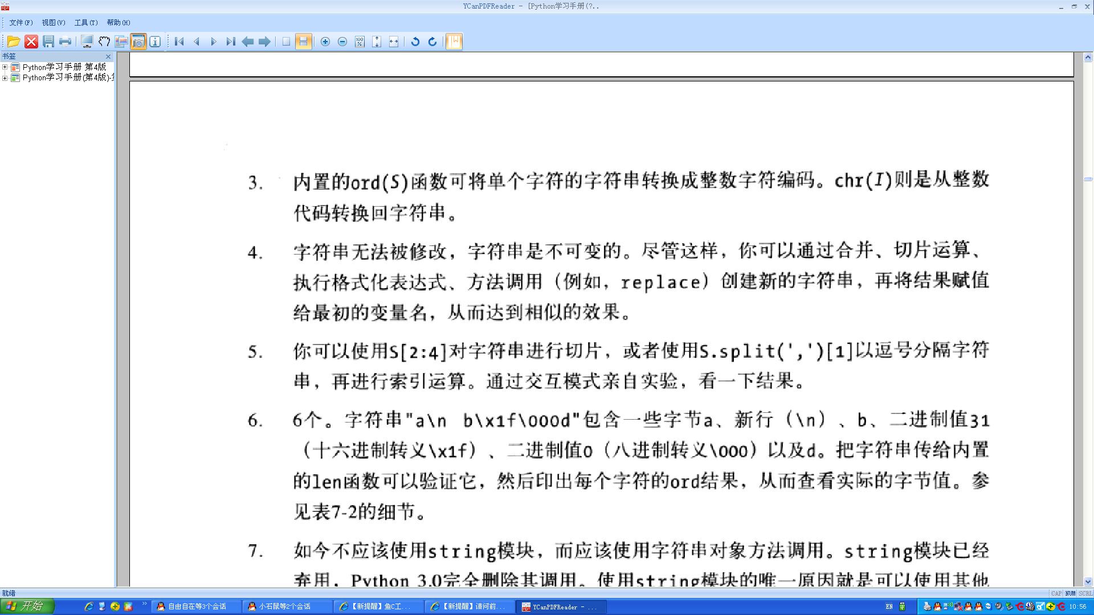Open the bookmark icon at toolbar end
Screen dimensions: 1094x615
click(x=453, y=42)
